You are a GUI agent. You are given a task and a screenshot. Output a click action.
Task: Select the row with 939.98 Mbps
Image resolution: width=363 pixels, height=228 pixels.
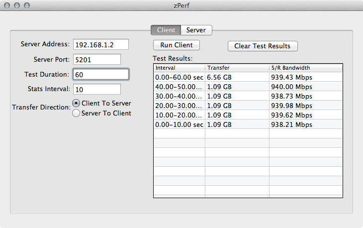[248, 105]
